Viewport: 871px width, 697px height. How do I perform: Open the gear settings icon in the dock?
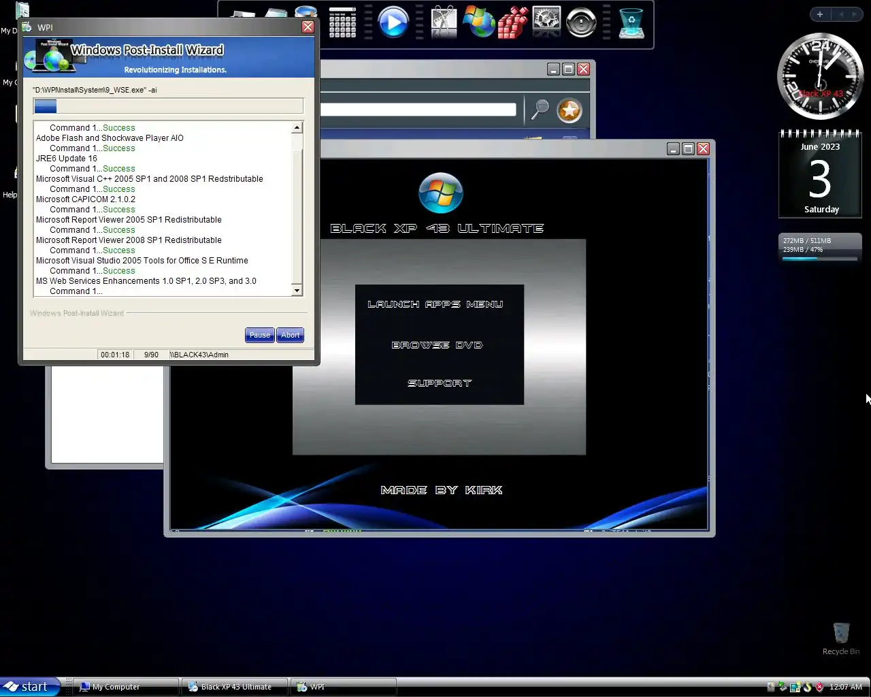546,22
